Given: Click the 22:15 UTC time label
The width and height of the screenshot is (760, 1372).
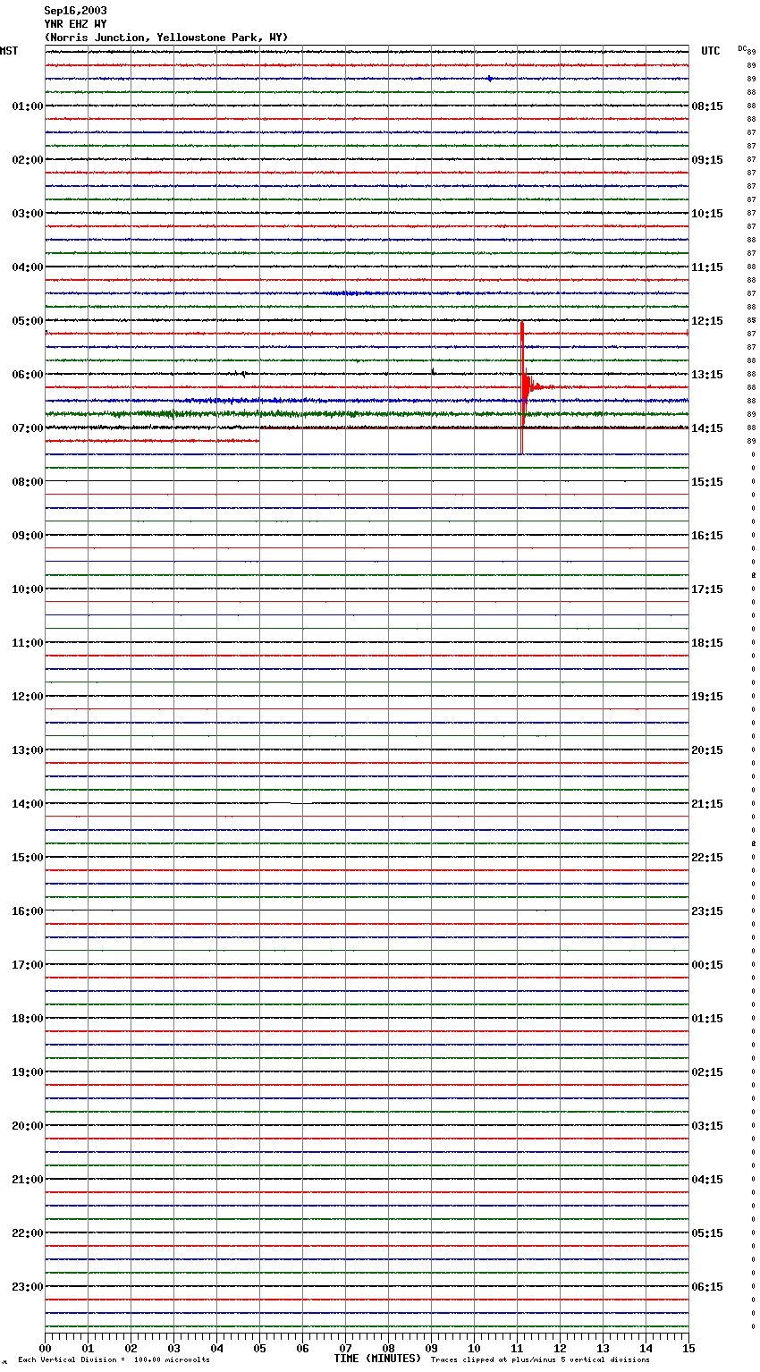Looking at the screenshot, I should [707, 858].
